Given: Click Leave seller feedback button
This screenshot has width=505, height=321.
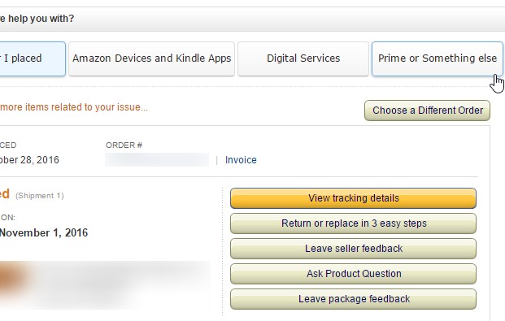Looking at the screenshot, I should [353, 249].
